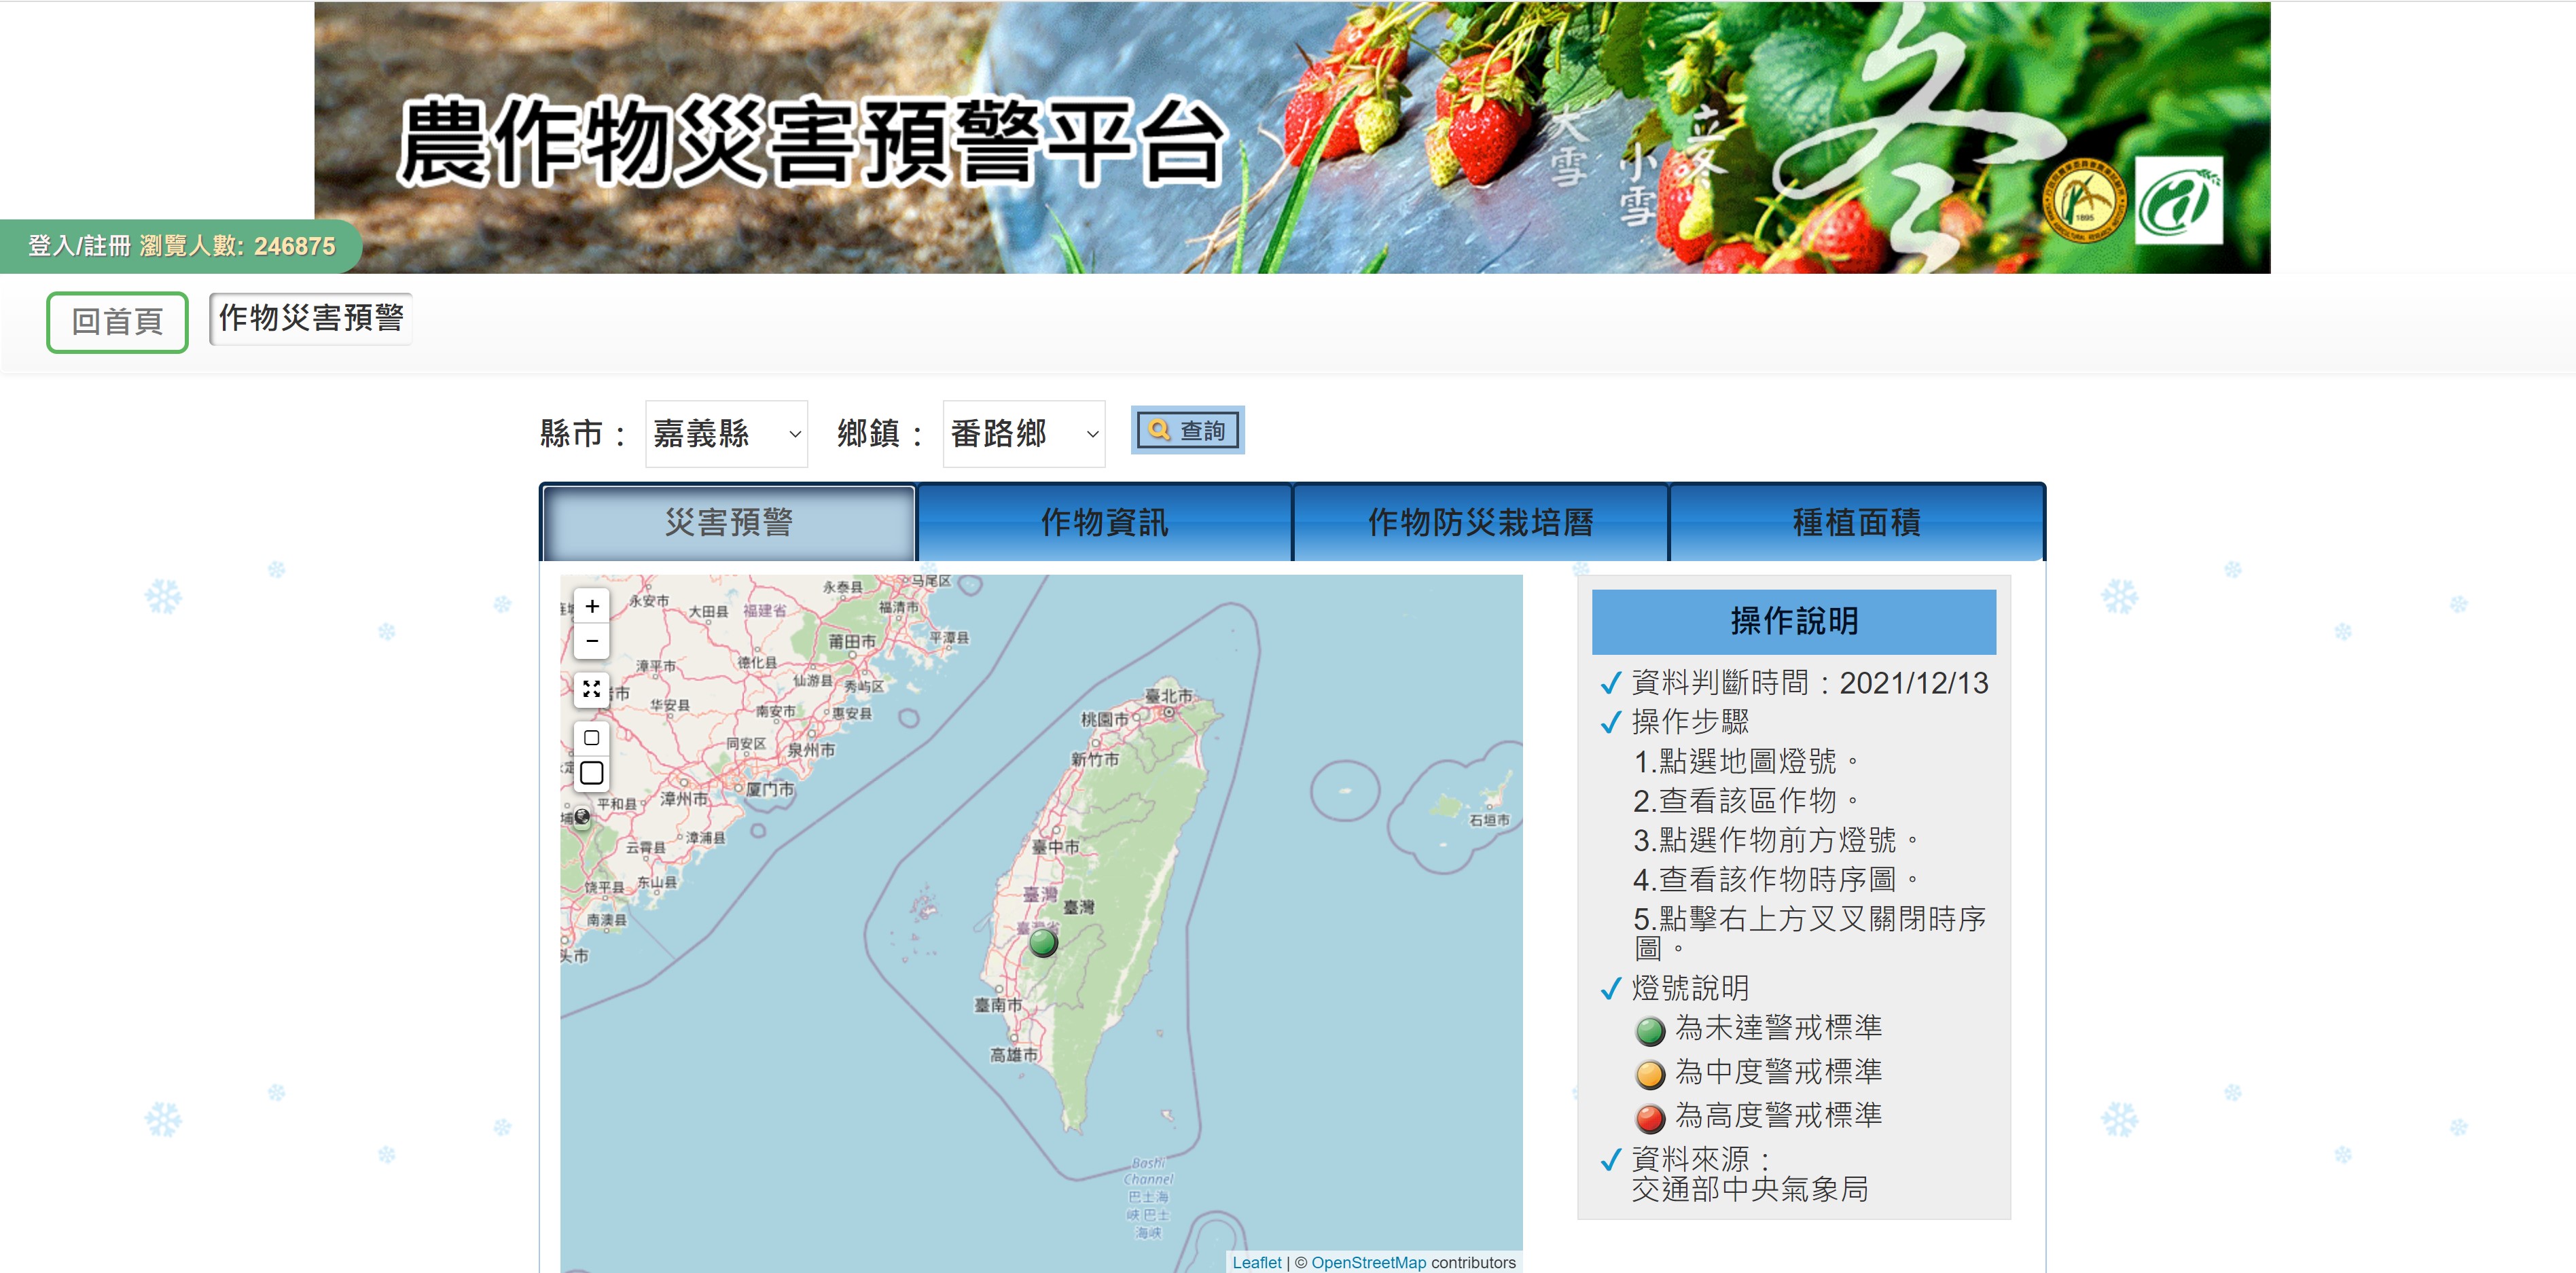Select the 災害預警 tab
Image resolution: width=2576 pixels, height=1273 pixels.
(728, 523)
